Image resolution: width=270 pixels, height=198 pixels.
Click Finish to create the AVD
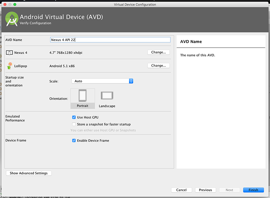(253, 190)
